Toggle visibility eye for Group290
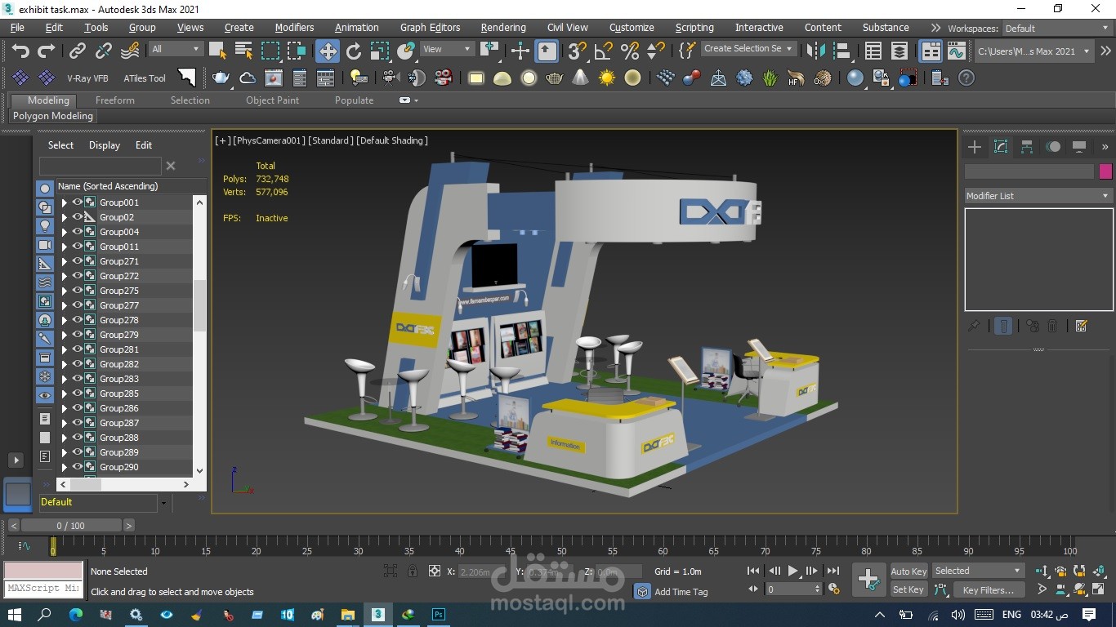The height and width of the screenshot is (627, 1116). point(78,467)
